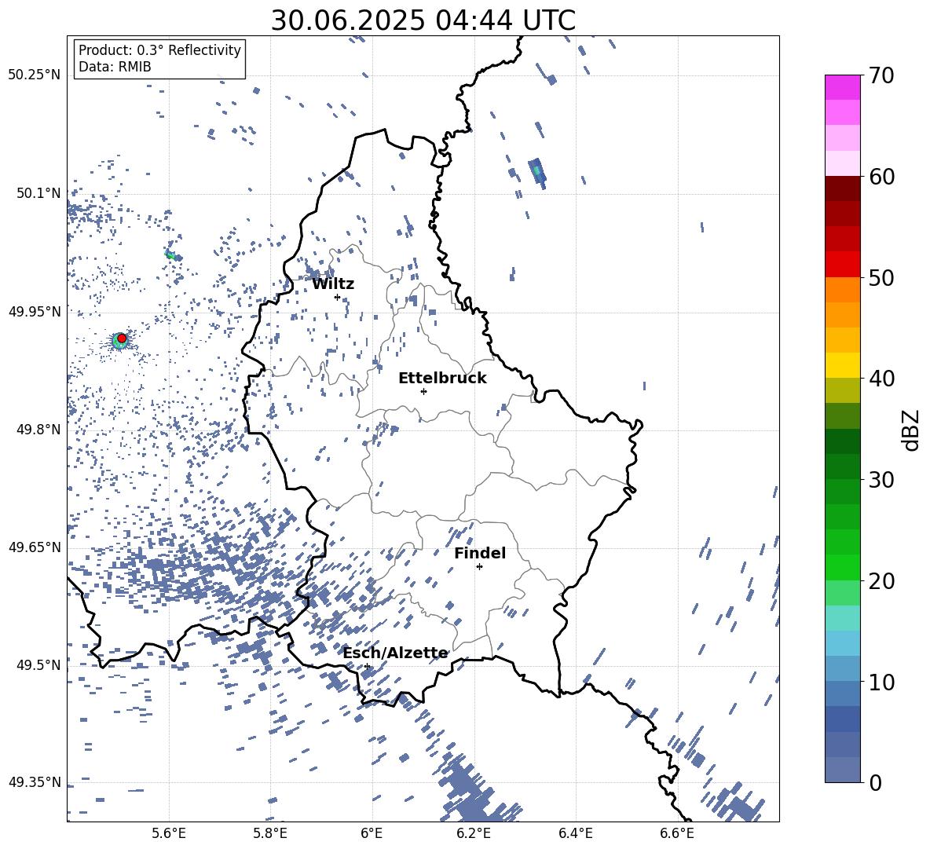Click the colorbar 20 tick label
The height and width of the screenshot is (849, 930).
[x=881, y=580]
